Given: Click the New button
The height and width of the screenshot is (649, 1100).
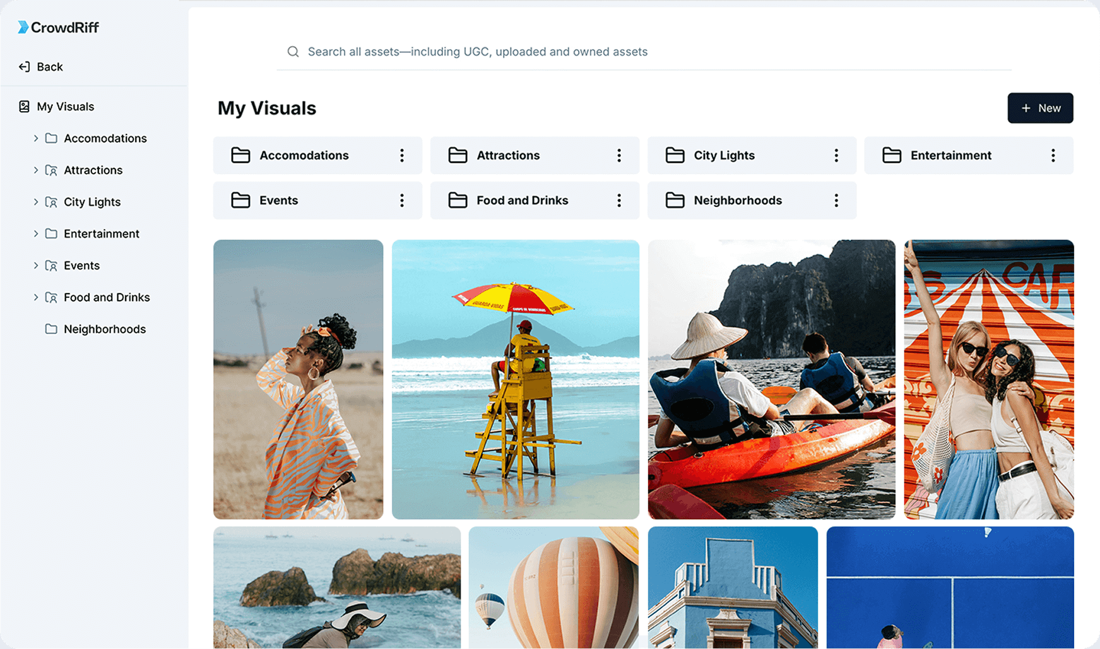Looking at the screenshot, I should point(1040,108).
